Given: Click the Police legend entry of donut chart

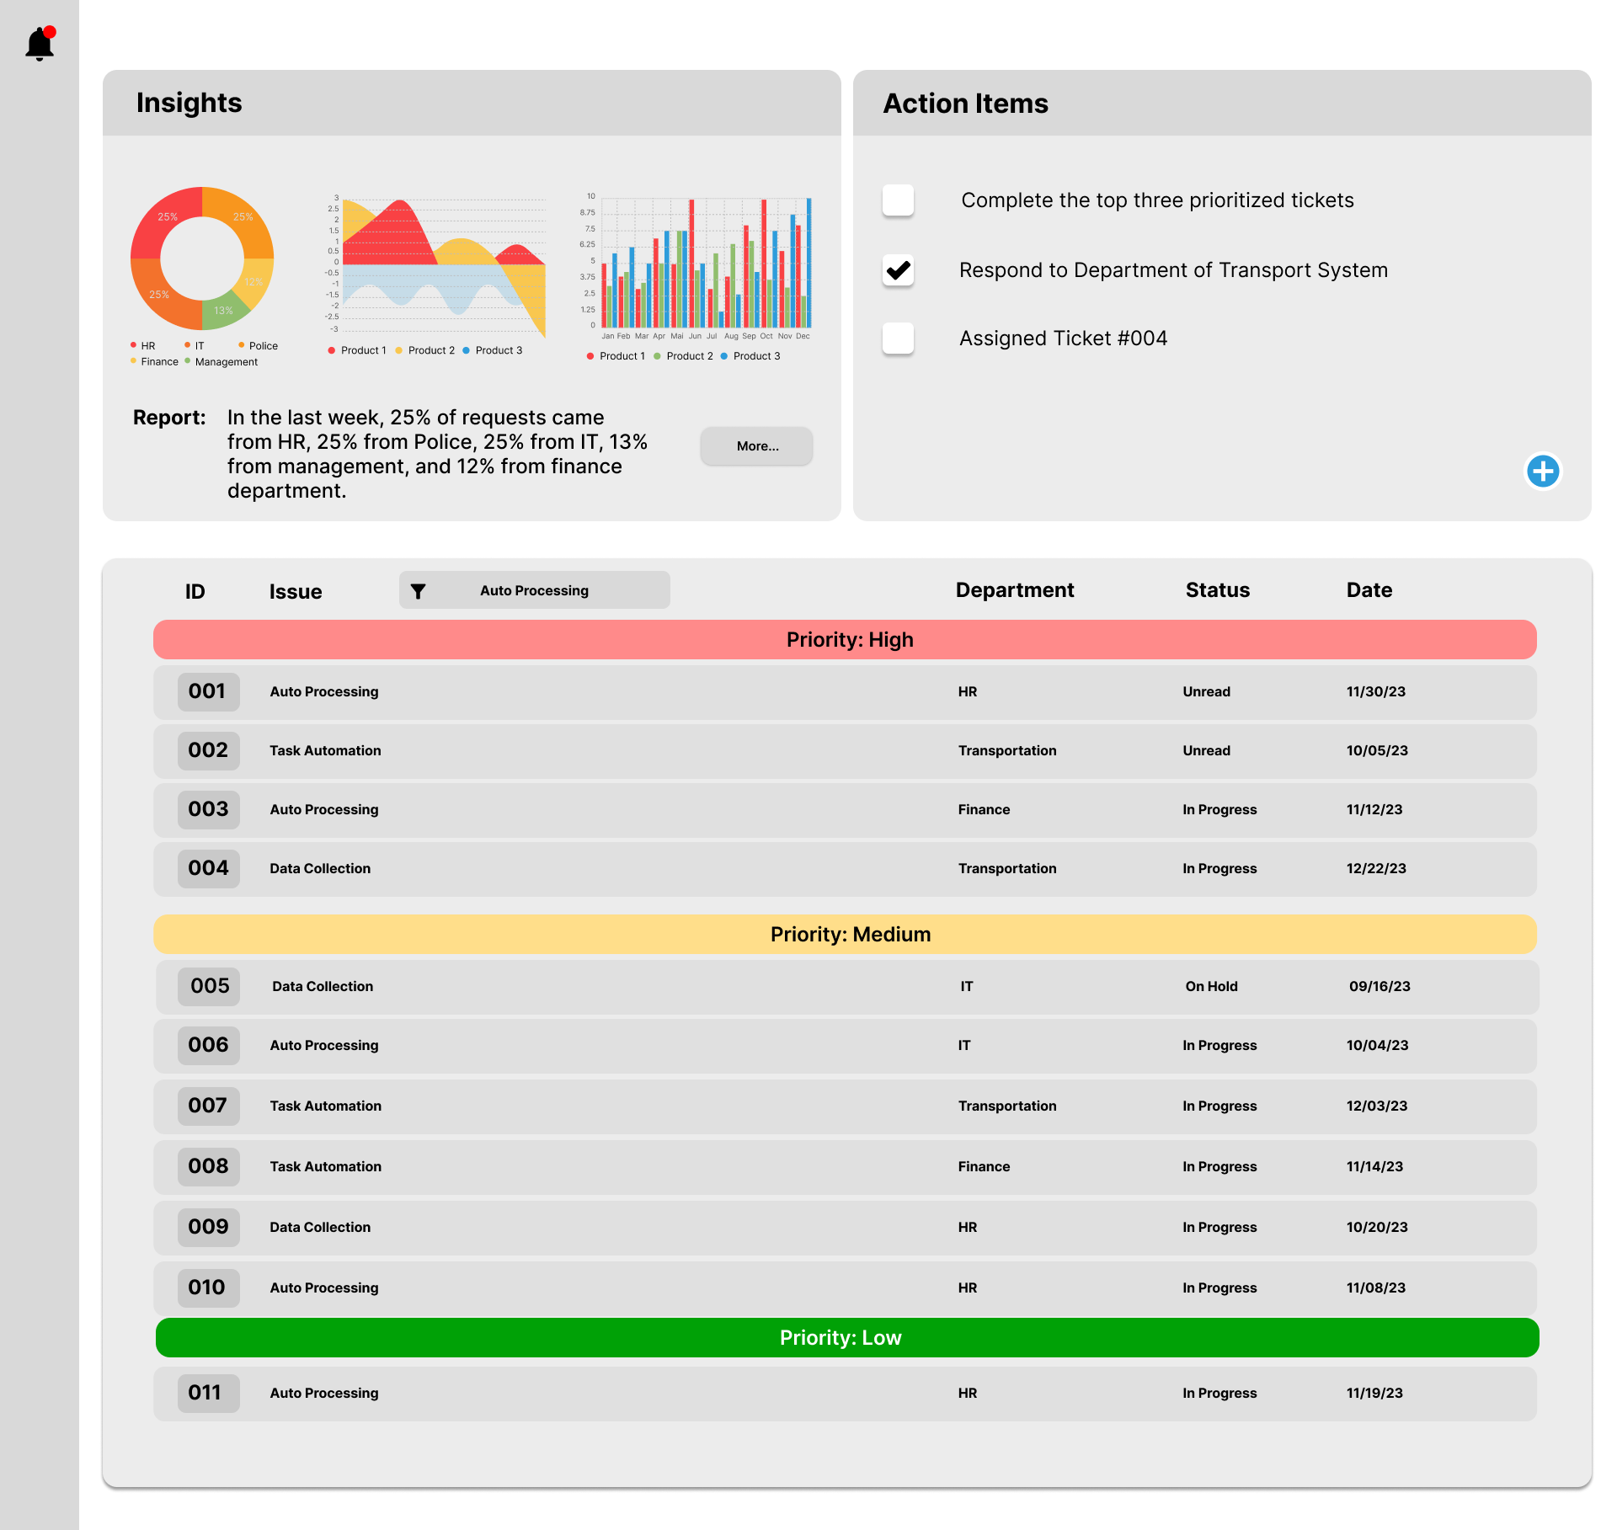Looking at the screenshot, I should point(259,346).
